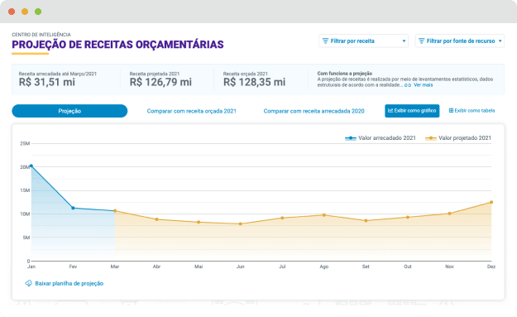Click the filter icon in Filtrar por receita

pyautogui.click(x=325, y=41)
